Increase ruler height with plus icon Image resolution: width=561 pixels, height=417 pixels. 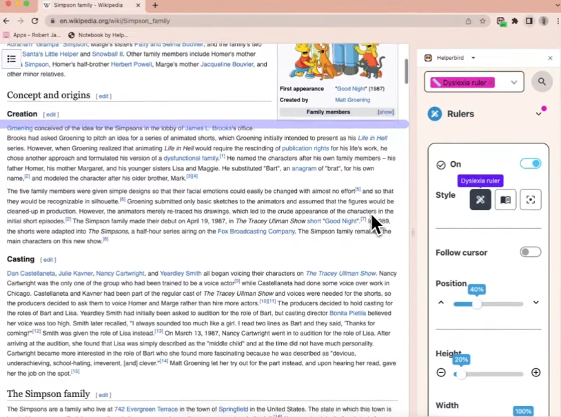(535, 373)
